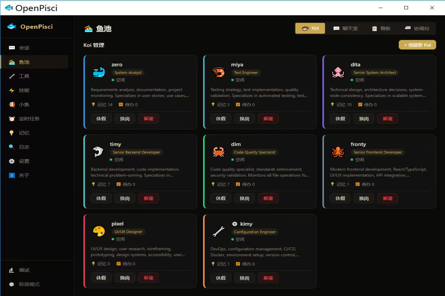Click fronty's octopus avatar icon
Image resolution: width=445 pixels, height=296 pixels.
338,152
